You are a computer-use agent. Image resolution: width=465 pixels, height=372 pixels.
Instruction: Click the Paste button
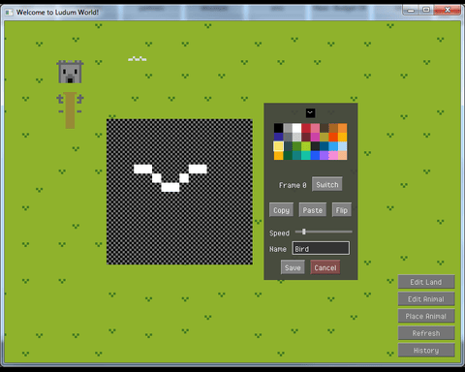tap(313, 210)
